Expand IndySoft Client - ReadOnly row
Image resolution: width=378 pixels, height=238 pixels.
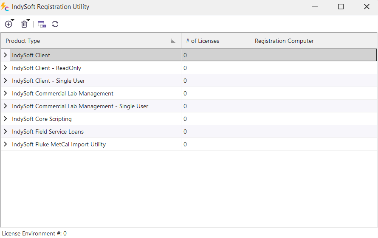point(6,68)
